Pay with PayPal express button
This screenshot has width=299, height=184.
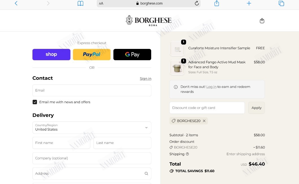(x=92, y=55)
